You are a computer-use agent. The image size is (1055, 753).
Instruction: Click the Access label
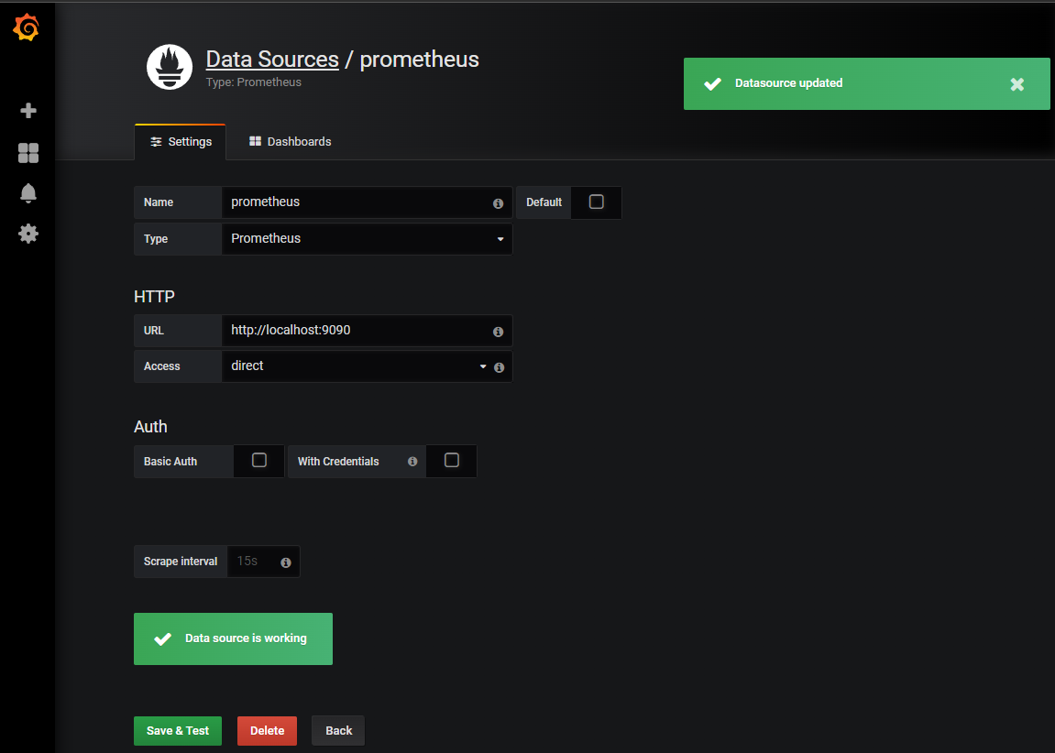point(178,366)
